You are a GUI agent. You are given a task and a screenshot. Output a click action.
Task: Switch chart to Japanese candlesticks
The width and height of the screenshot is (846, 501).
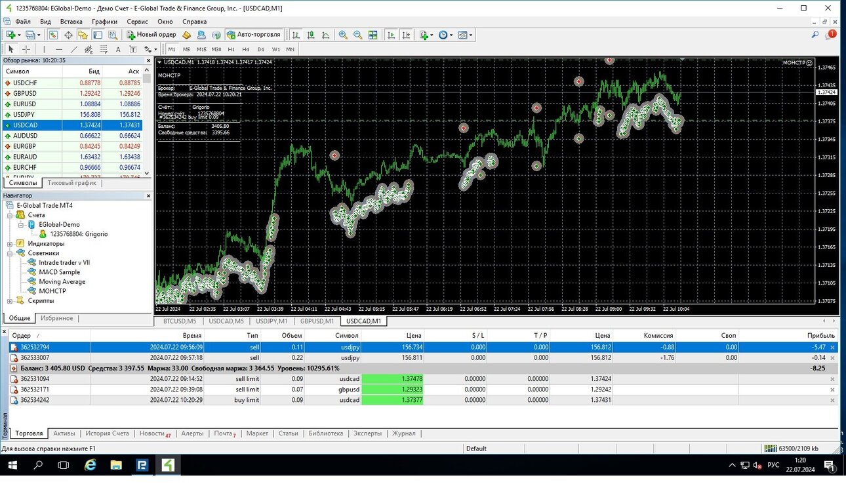311,35
